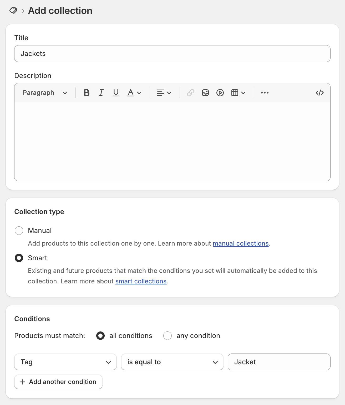Open the text color picker
The width and height of the screenshot is (345, 405).
[134, 93]
